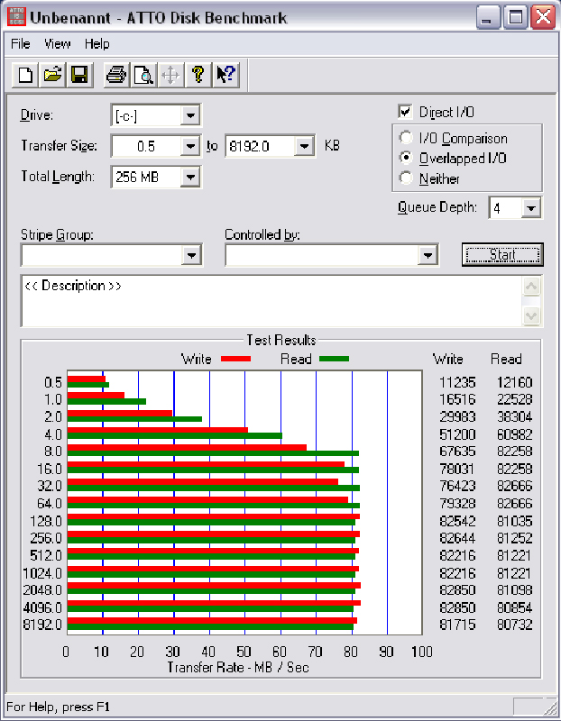Click the Transfer Rate - MB / Sec axis label
Image resolution: width=561 pixels, height=721 pixels.
tap(238, 667)
